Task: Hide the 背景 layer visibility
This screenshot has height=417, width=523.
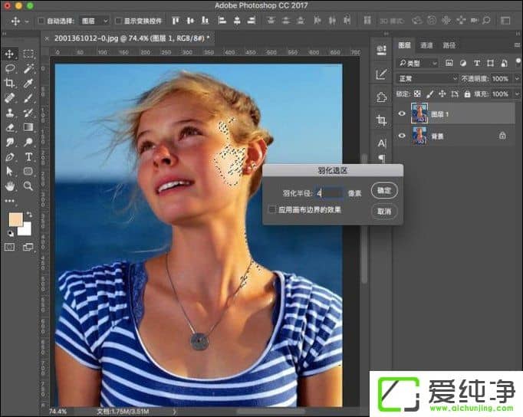Action: (403, 136)
